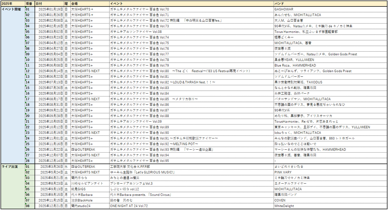Click the date cell 2025年3月26日
Screen dimensions: 388x210
click(49, 166)
